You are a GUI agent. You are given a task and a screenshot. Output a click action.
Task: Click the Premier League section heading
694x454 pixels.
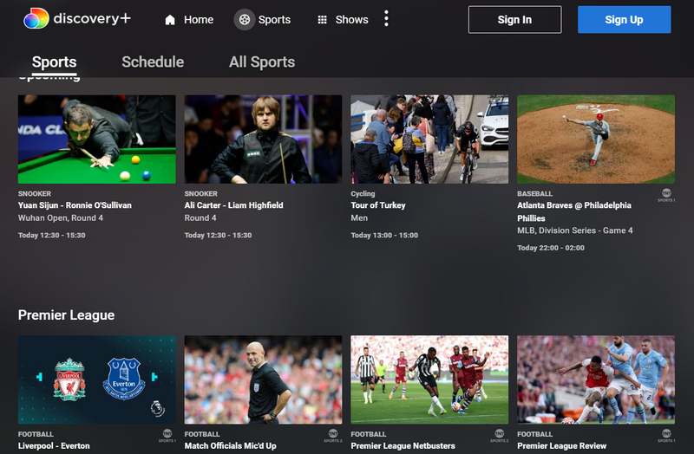(x=67, y=315)
